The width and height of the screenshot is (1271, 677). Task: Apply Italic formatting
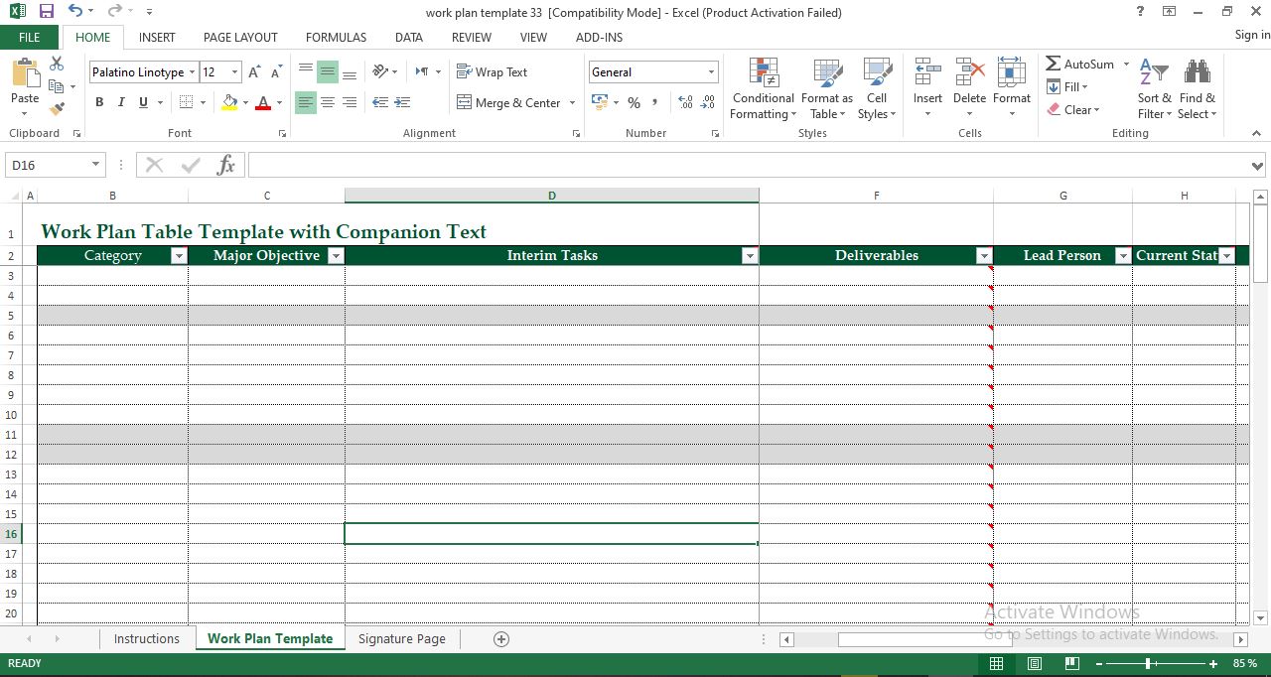pos(120,102)
